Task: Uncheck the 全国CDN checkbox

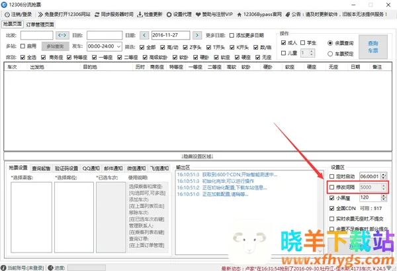Action: [333, 209]
